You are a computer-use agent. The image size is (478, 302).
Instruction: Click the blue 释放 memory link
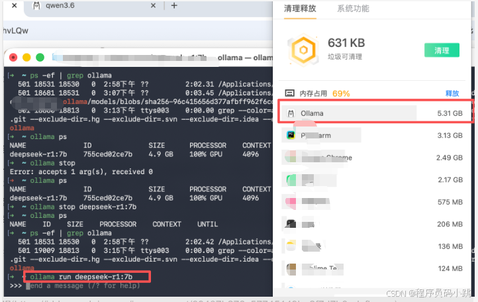point(452,93)
